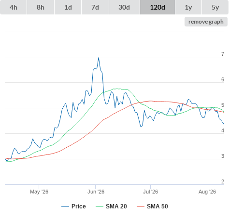This screenshot has width=229, height=219.
Task: Switch chart to 1y range
Action: click(188, 7)
